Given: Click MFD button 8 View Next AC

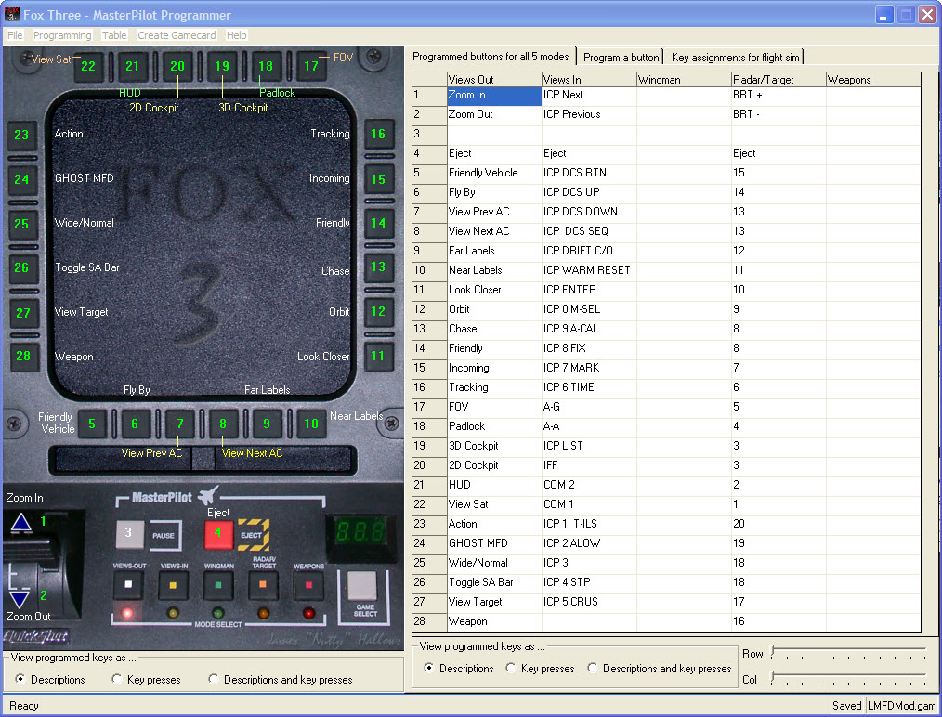Looking at the screenshot, I should (x=223, y=424).
